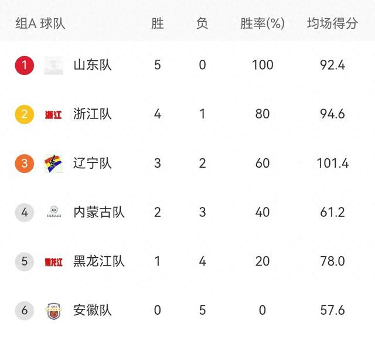Click the Shandong team logo icon
This screenshot has height=337, width=375.
pyautogui.click(x=54, y=66)
